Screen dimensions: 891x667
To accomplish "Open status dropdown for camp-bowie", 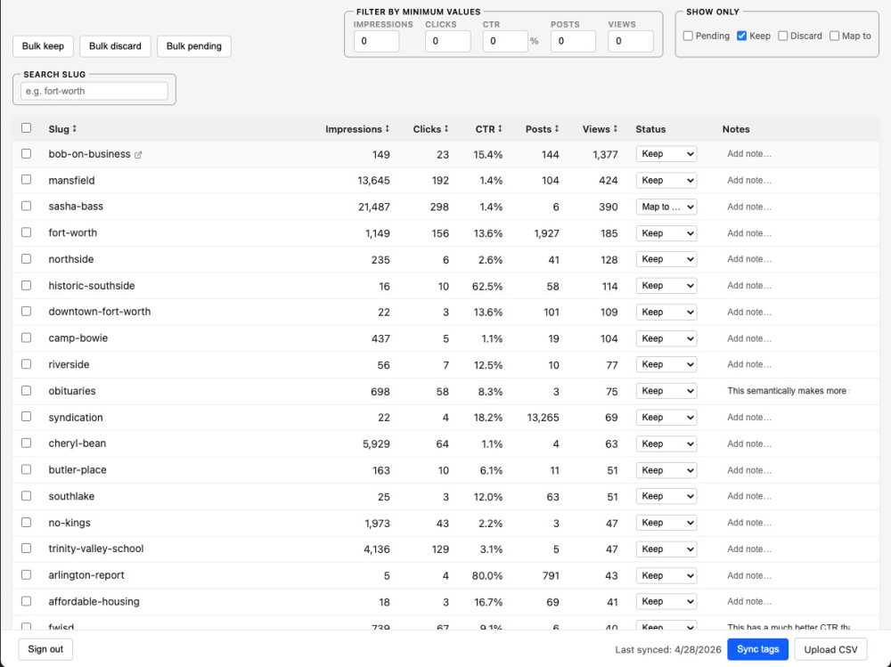I will point(666,338).
